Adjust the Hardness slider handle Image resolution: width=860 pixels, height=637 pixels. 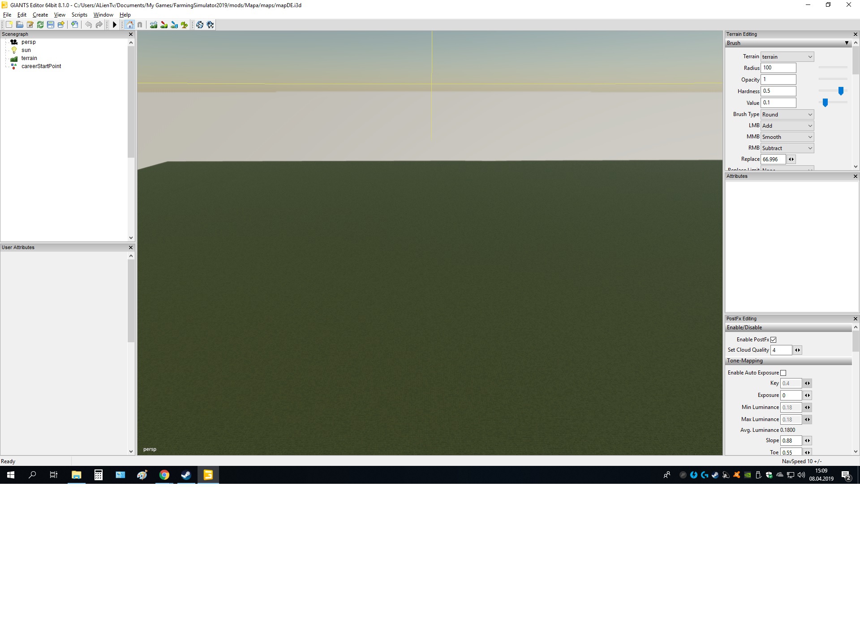tap(841, 91)
